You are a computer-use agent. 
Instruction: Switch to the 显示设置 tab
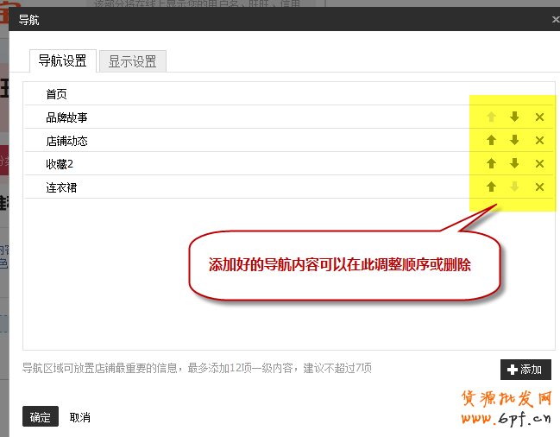coord(133,61)
